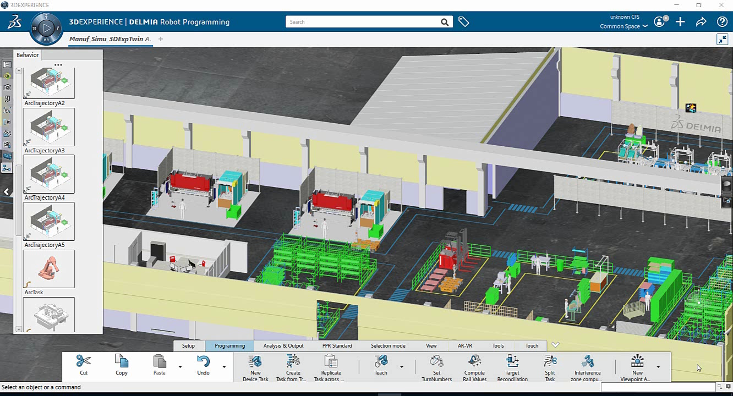
Task: Open the Teach dropdown arrow
Action: pyautogui.click(x=401, y=367)
